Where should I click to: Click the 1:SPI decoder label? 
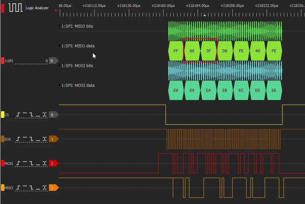pyautogui.click(x=9, y=61)
